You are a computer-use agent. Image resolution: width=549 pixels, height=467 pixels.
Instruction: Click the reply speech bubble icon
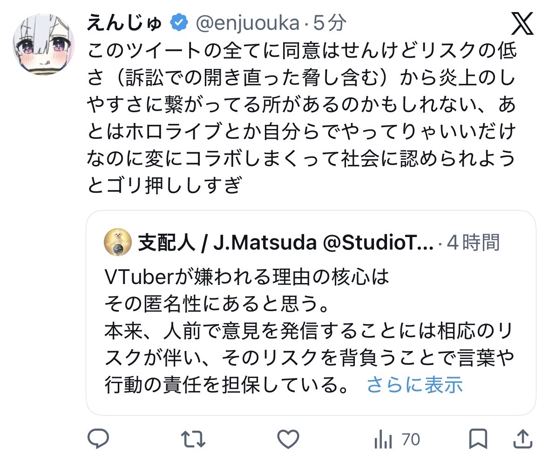98,439
